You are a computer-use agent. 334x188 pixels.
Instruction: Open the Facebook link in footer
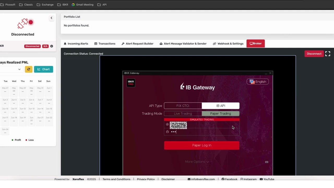click(229, 179)
